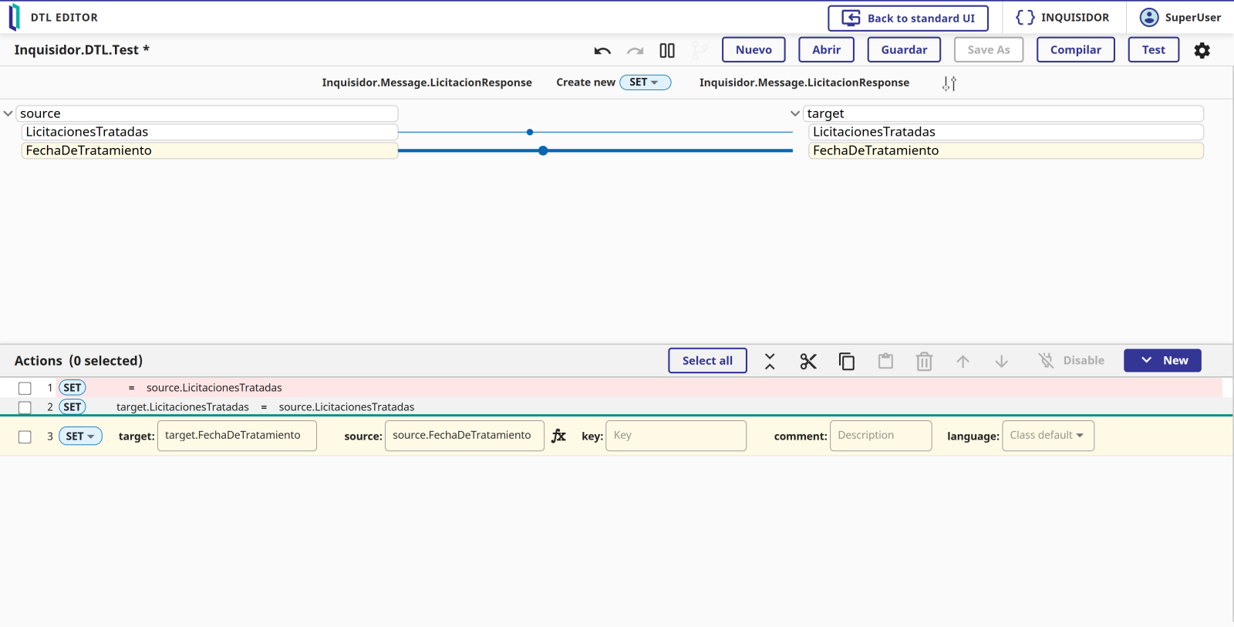Image resolution: width=1234 pixels, height=627 pixels.
Task: Click the Compilar button
Action: [x=1075, y=50]
